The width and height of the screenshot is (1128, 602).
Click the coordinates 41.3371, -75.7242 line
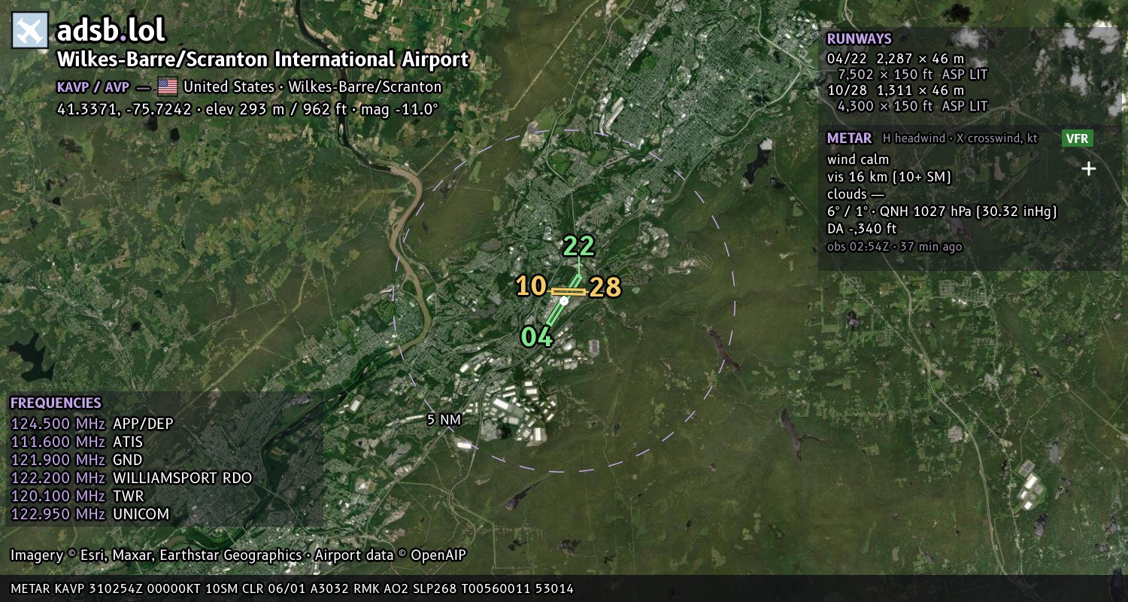coord(247,109)
